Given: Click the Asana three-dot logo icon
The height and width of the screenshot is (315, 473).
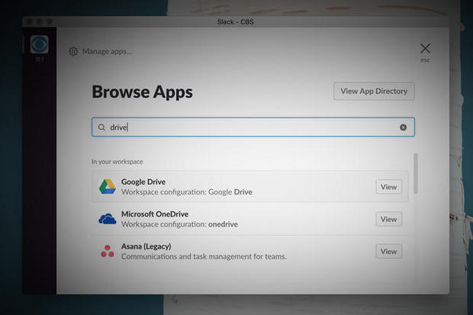Looking at the screenshot, I should pyautogui.click(x=107, y=252).
